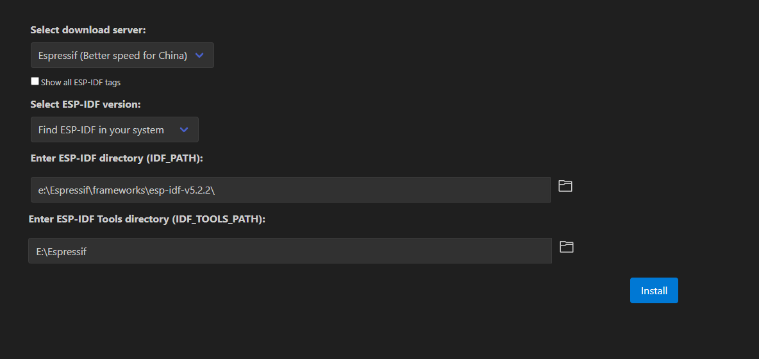
Task: Open the Select download server dropdown
Action: click(x=122, y=55)
